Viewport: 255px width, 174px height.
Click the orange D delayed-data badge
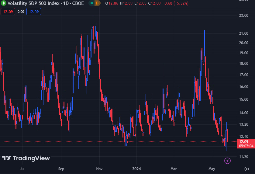pyautogui.click(x=97, y=3)
